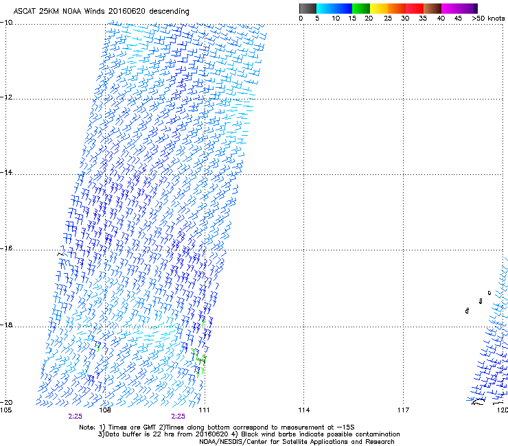
Task: Click the -12 latitude axis label
Action: point(6,97)
